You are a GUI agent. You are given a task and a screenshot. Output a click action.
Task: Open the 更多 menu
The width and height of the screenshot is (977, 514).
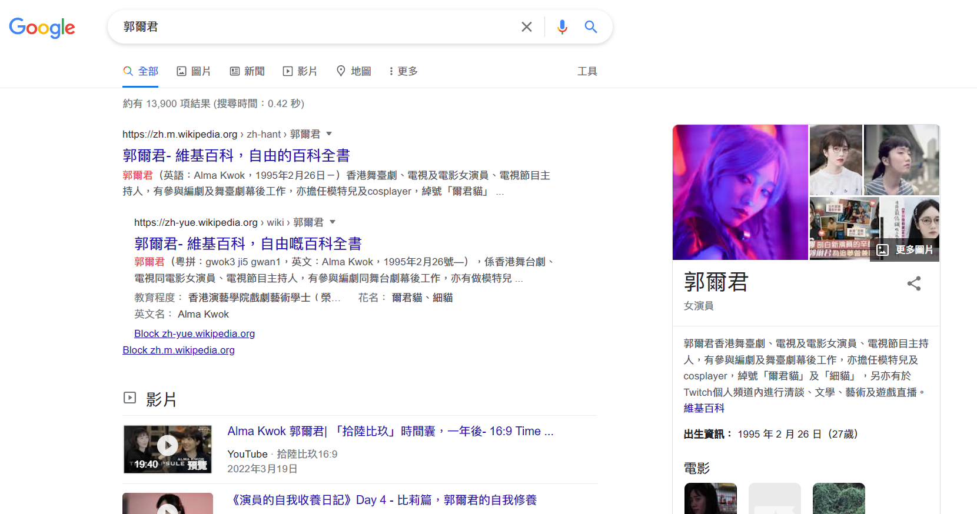click(x=403, y=71)
